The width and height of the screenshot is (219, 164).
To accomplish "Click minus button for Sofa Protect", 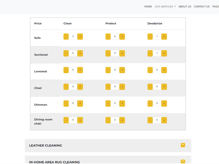I will pyautogui.click(x=108, y=37).
